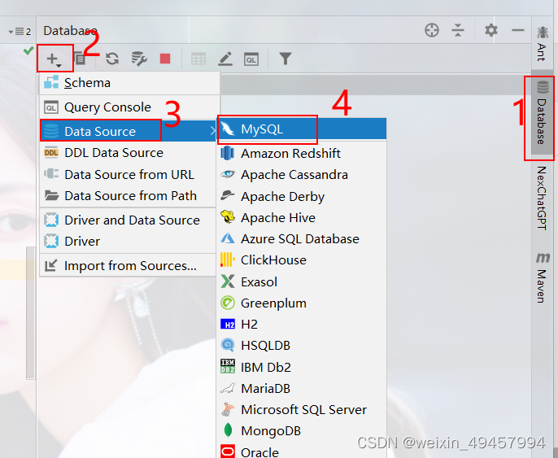The height and width of the screenshot is (458, 558).
Task: Open the Maven side tab
Action: pyautogui.click(x=542, y=277)
